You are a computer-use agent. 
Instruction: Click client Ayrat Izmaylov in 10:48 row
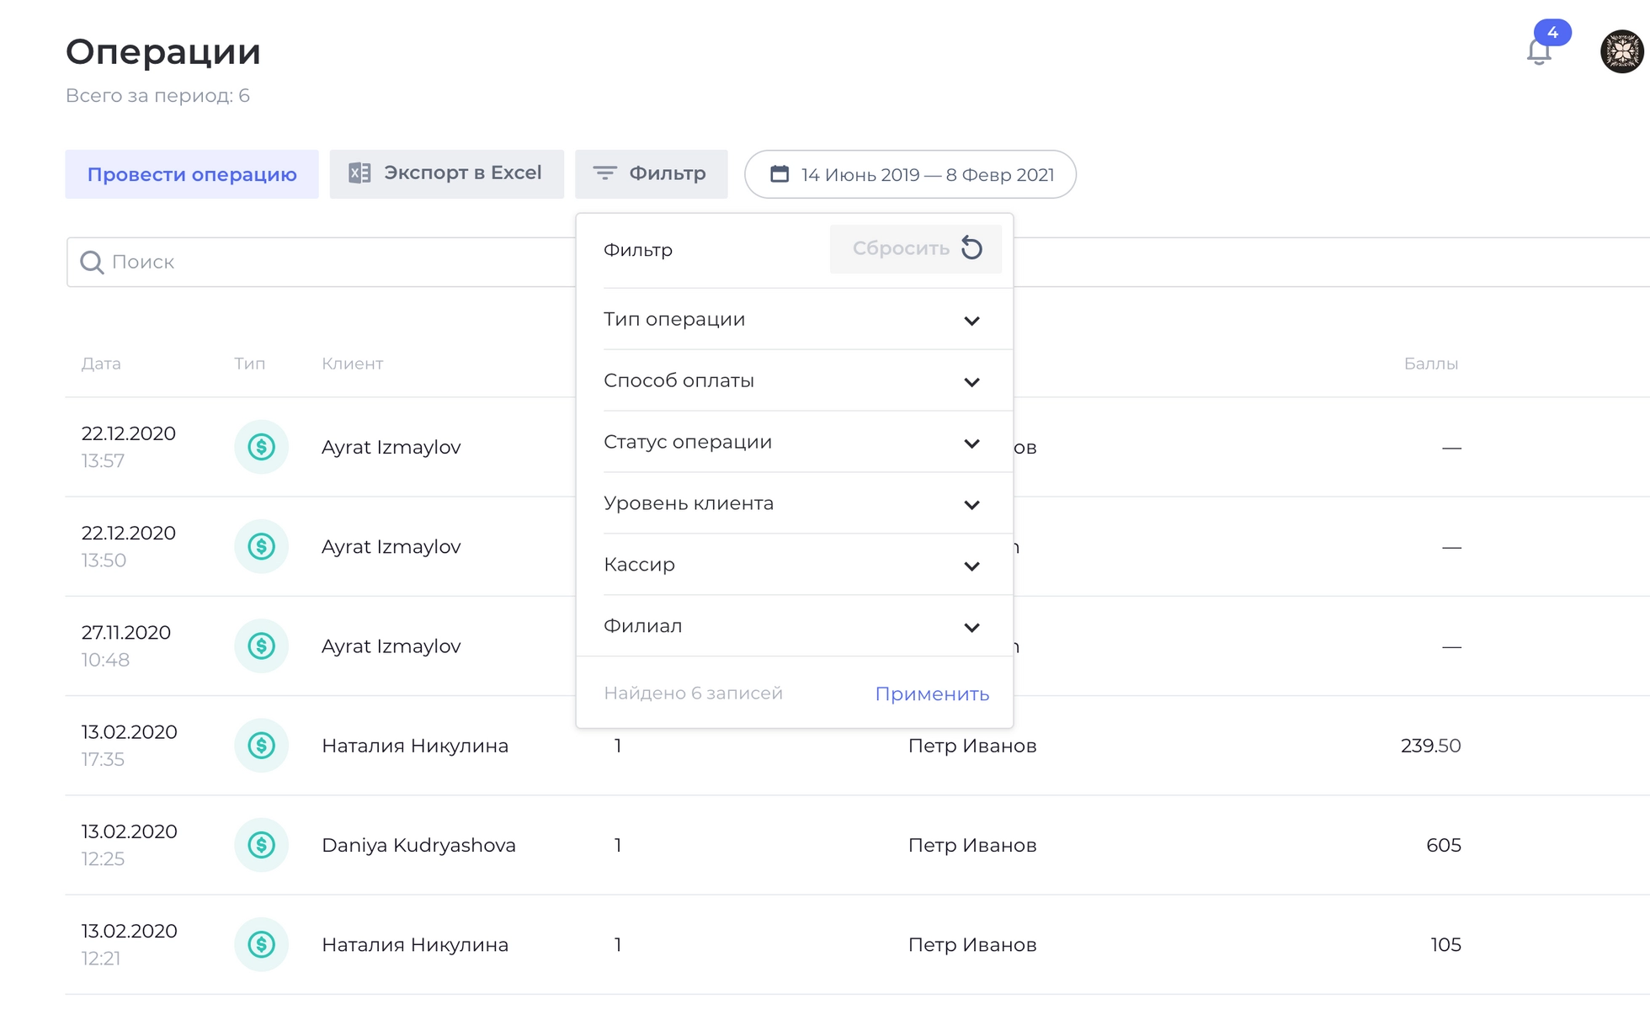pos(391,645)
